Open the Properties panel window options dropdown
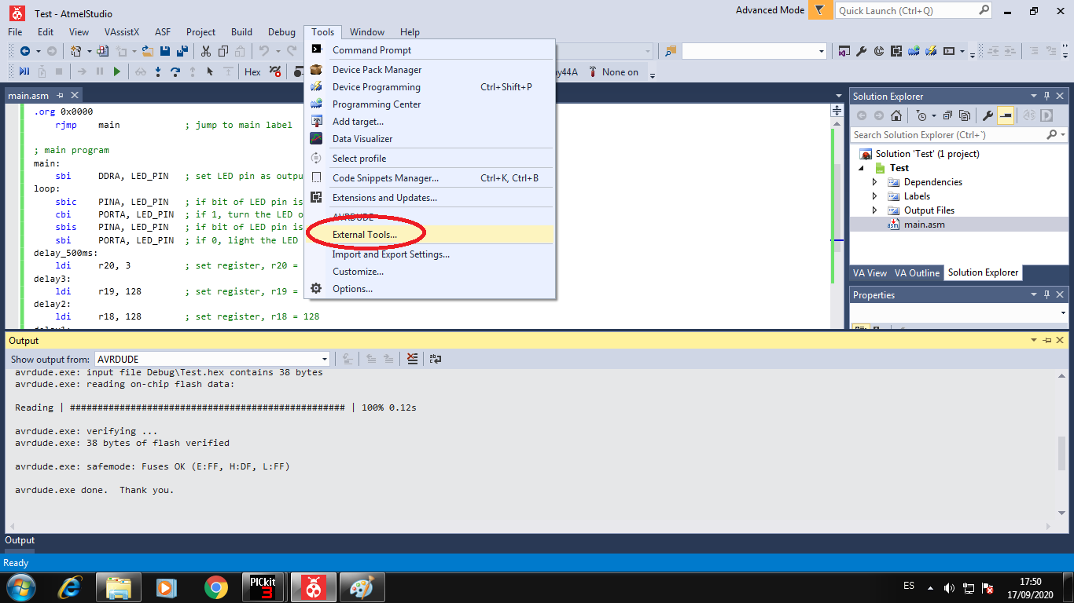 pyautogui.click(x=1034, y=294)
